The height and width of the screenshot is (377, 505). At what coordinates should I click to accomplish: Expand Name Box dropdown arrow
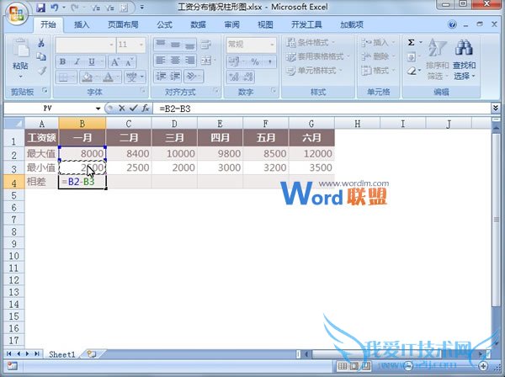(x=98, y=109)
